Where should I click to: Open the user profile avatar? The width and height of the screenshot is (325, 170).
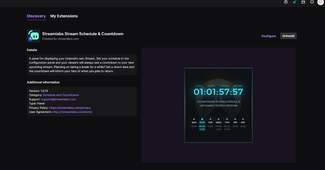coord(321,2)
